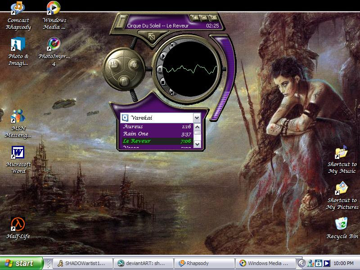Click the playlist scrollbar down arrow
Screen dimensions: 360x270
pyautogui.click(x=197, y=144)
